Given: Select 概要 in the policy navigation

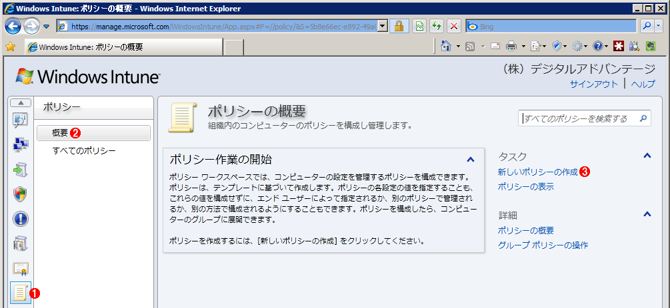Looking at the screenshot, I should coord(93,132).
